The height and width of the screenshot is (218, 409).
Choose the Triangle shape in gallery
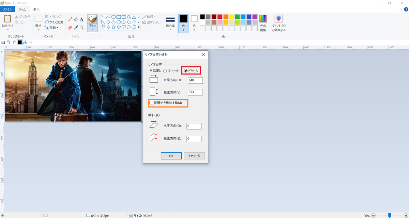[134, 17]
